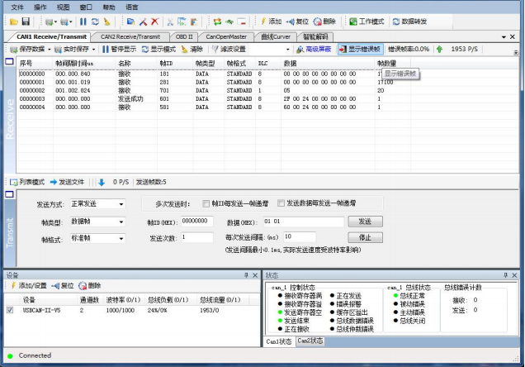Click the 停止 stop button

coord(365,237)
